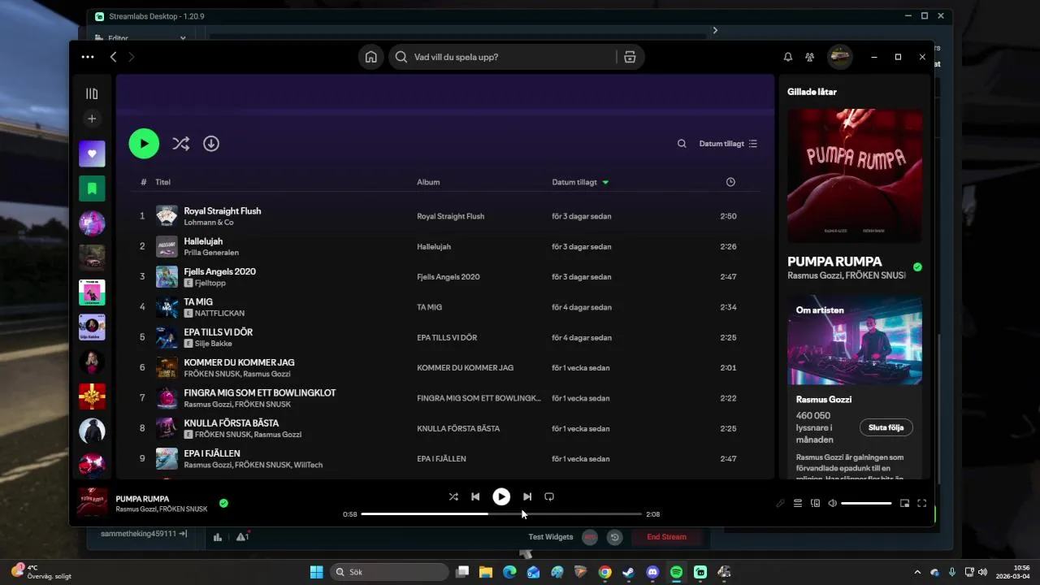Open Browse icon in search bar
This screenshot has width=1040, height=585.
click(630, 57)
